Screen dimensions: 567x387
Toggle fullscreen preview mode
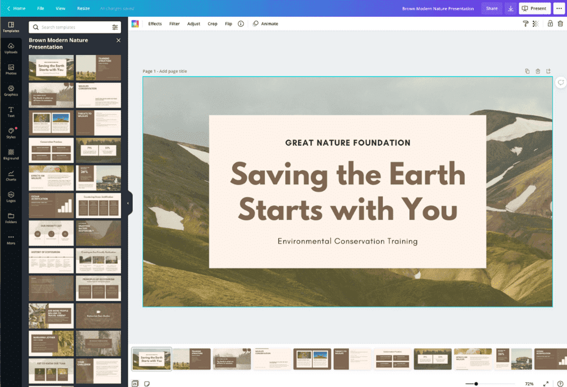point(546,383)
